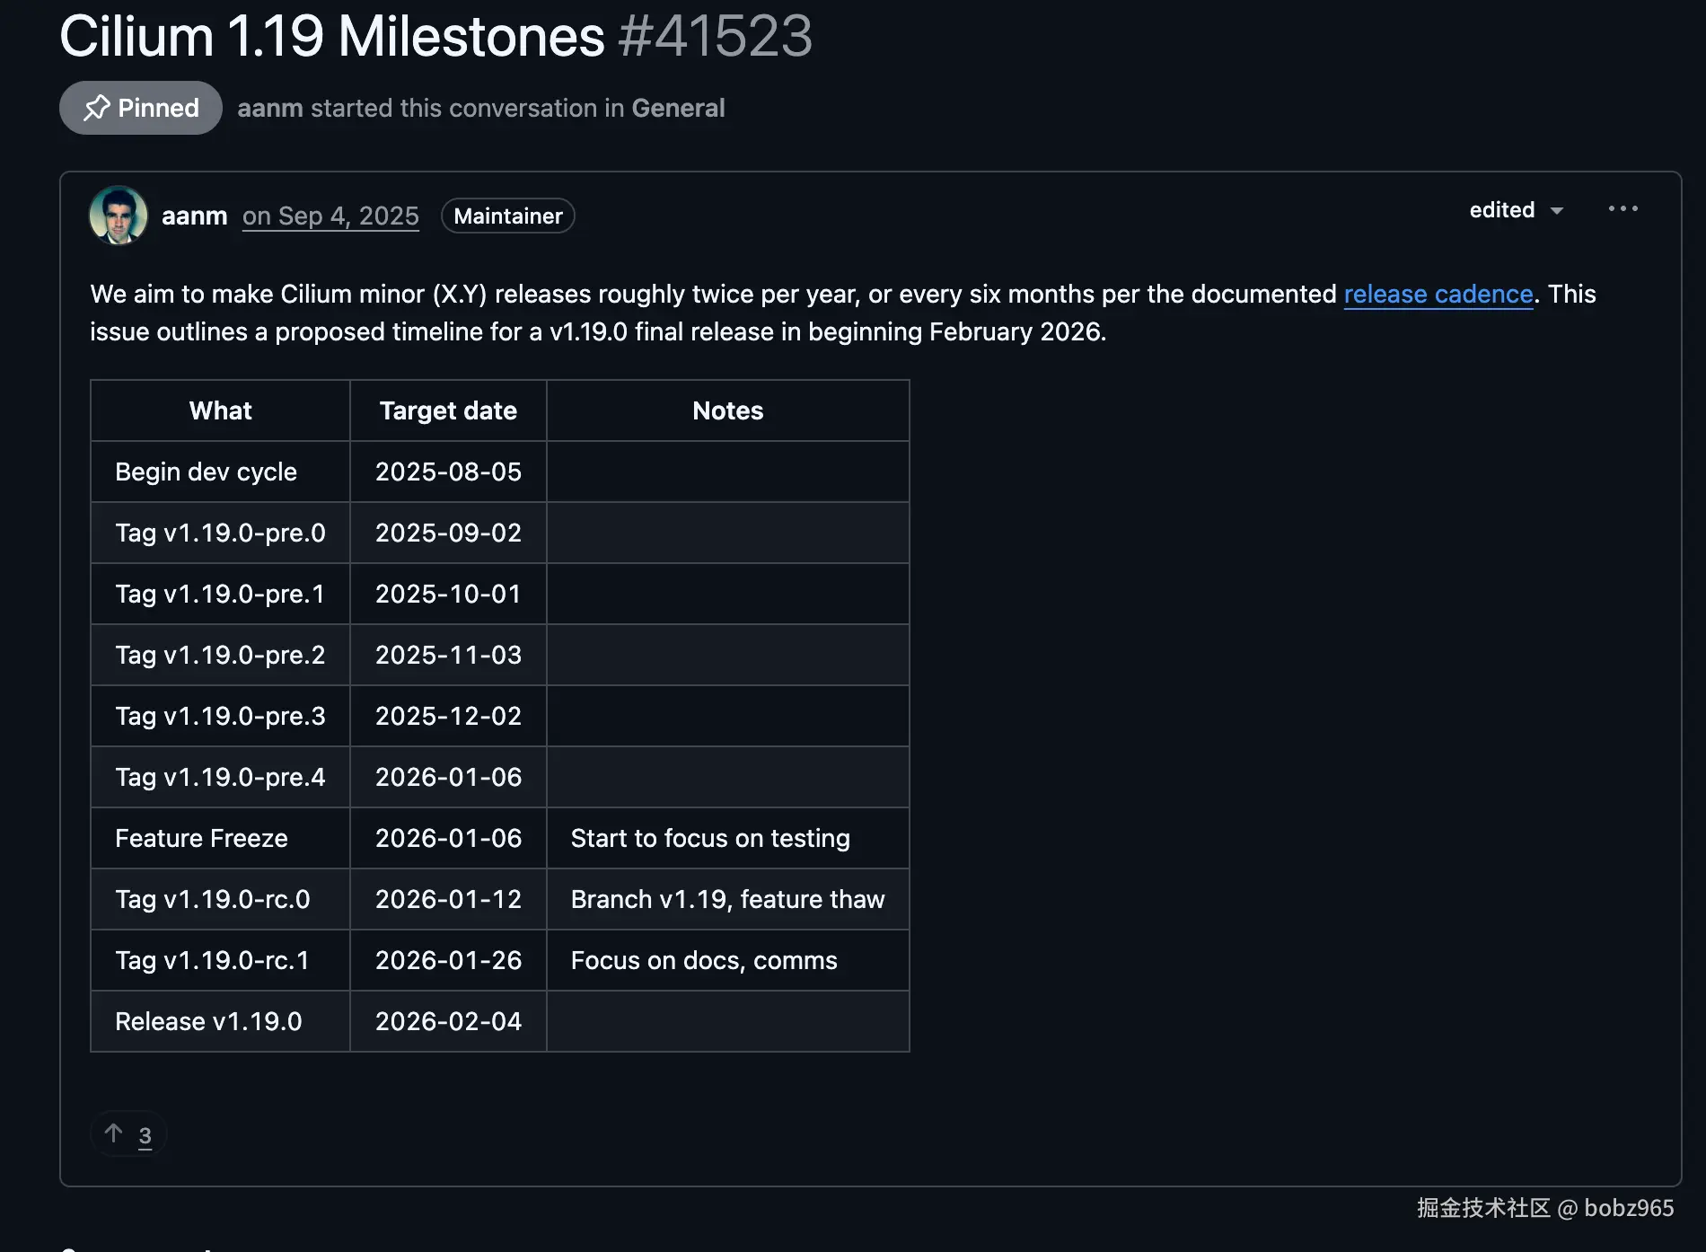Open the aanm author profile link
Image resolution: width=1706 pixels, height=1252 pixels.
point(194,216)
